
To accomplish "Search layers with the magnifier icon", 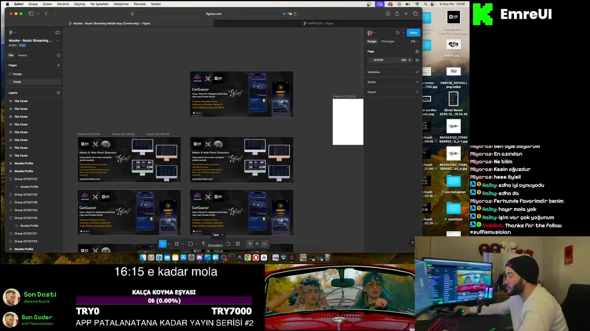I will tap(59, 55).
